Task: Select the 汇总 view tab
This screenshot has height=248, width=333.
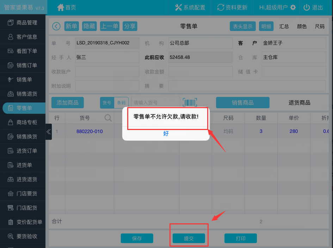Action: tap(284, 26)
